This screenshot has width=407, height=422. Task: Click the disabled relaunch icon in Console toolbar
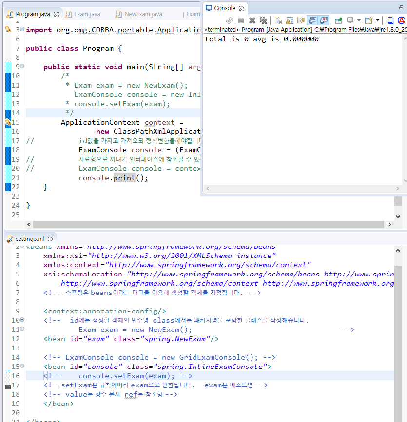(230, 20)
